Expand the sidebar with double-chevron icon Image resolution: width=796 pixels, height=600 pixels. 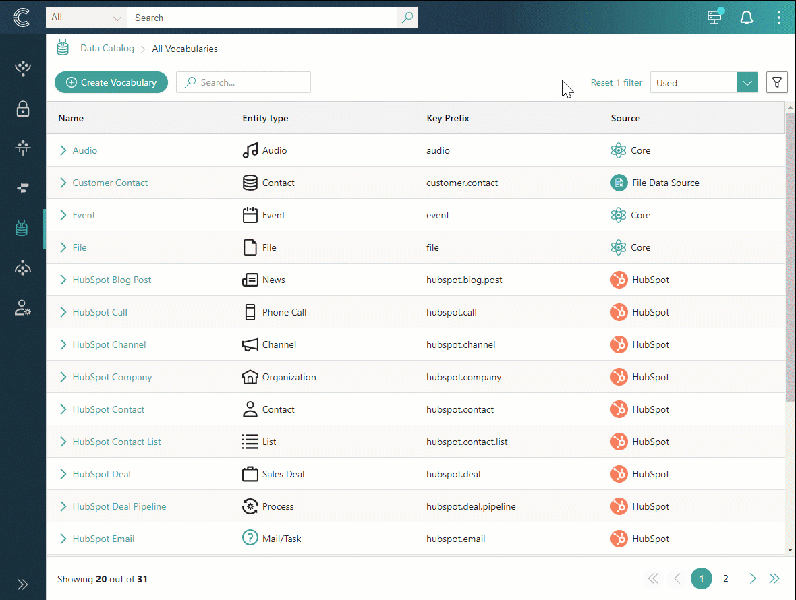23,584
